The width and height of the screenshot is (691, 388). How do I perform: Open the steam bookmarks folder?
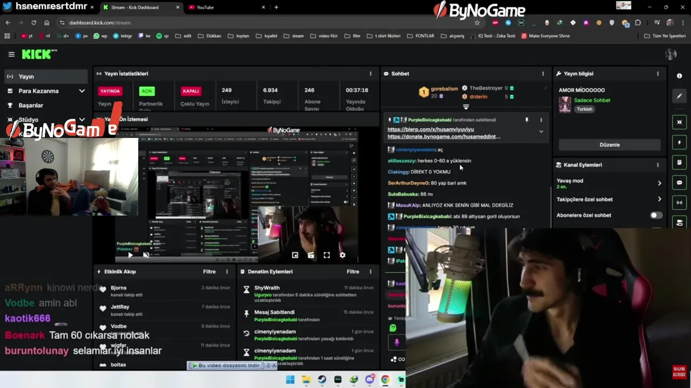tap(294, 36)
